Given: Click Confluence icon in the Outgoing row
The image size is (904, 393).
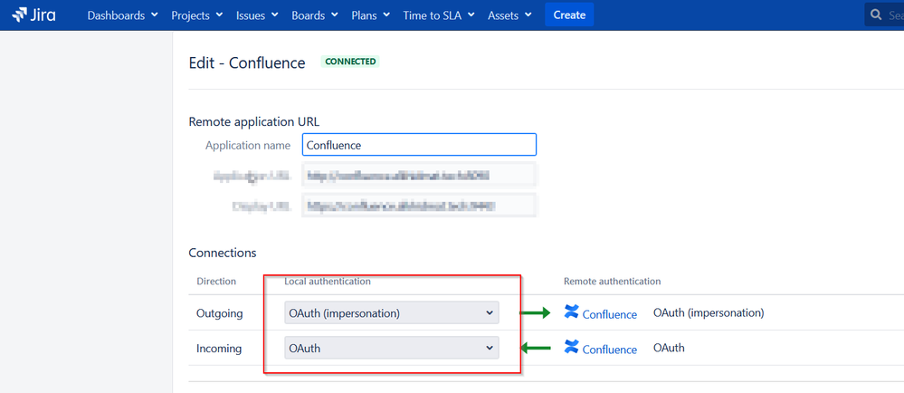Looking at the screenshot, I should coord(571,312).
